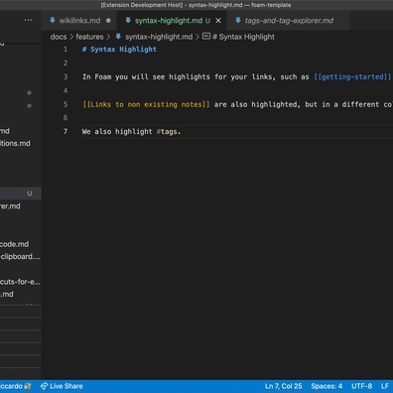Select the highlighted explorer row marked U
This screenshot has height=393, width=393.
(x=21, y=194)
